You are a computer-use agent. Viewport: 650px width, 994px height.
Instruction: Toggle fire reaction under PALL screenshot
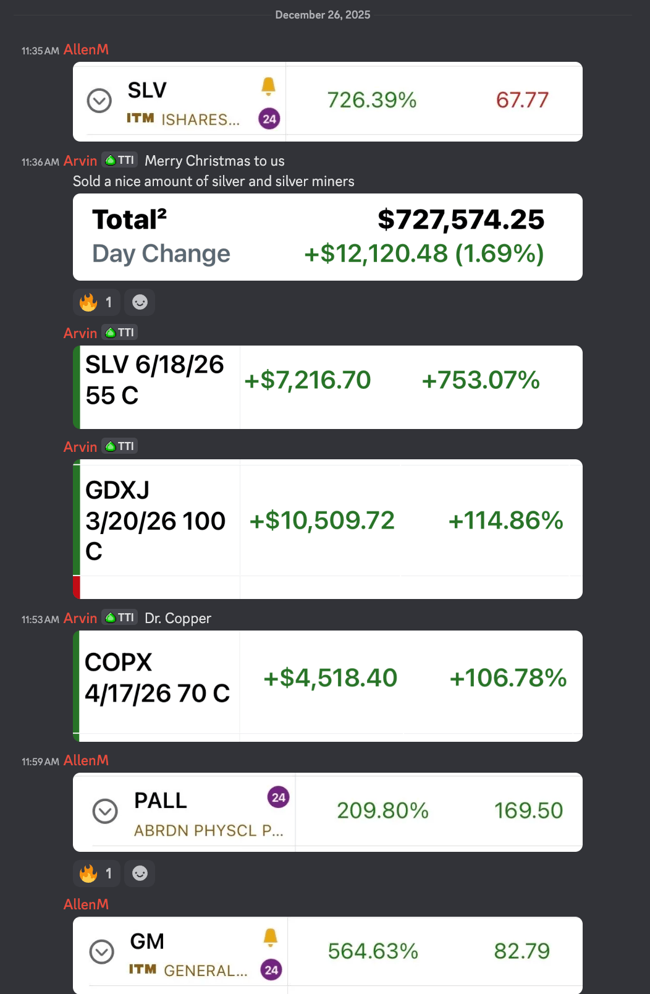[x=96, y=873]
